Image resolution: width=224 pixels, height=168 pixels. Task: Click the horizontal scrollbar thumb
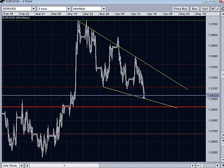tap(65, 165)
